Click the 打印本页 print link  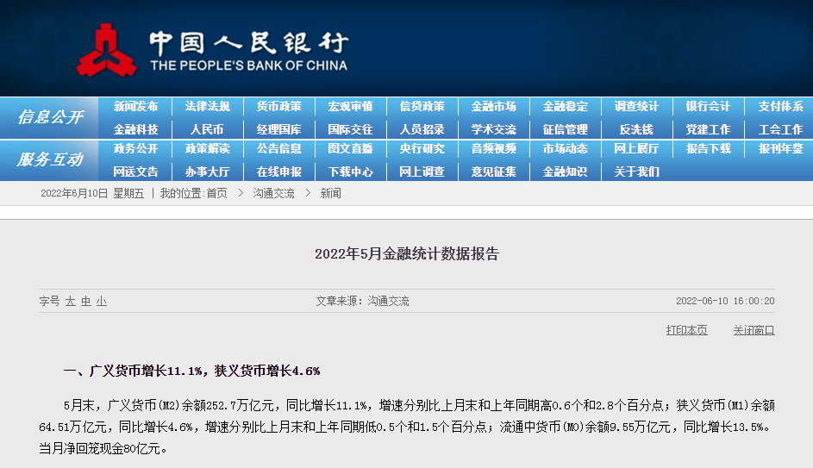686,330
